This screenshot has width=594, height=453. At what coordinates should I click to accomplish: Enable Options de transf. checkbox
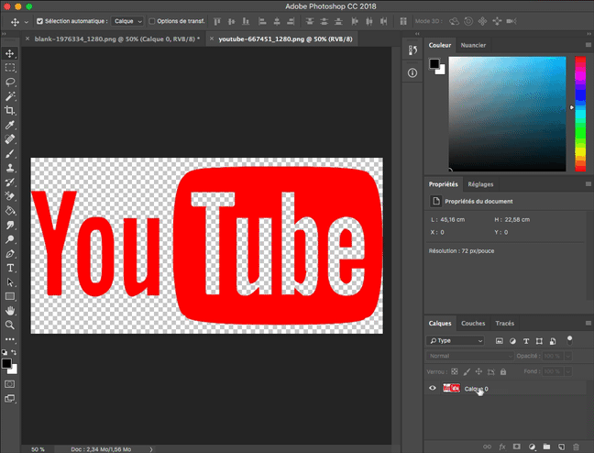[152, 21]
